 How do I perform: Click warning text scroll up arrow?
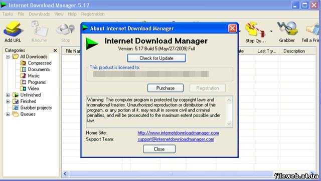[x=229, y=100]
